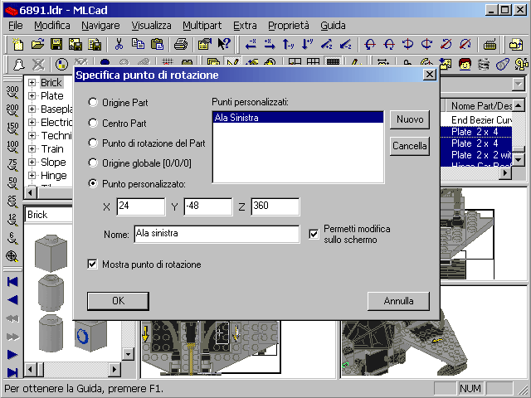Confirm dialog with OK button
531x398 pixels.
pos(118,301)
